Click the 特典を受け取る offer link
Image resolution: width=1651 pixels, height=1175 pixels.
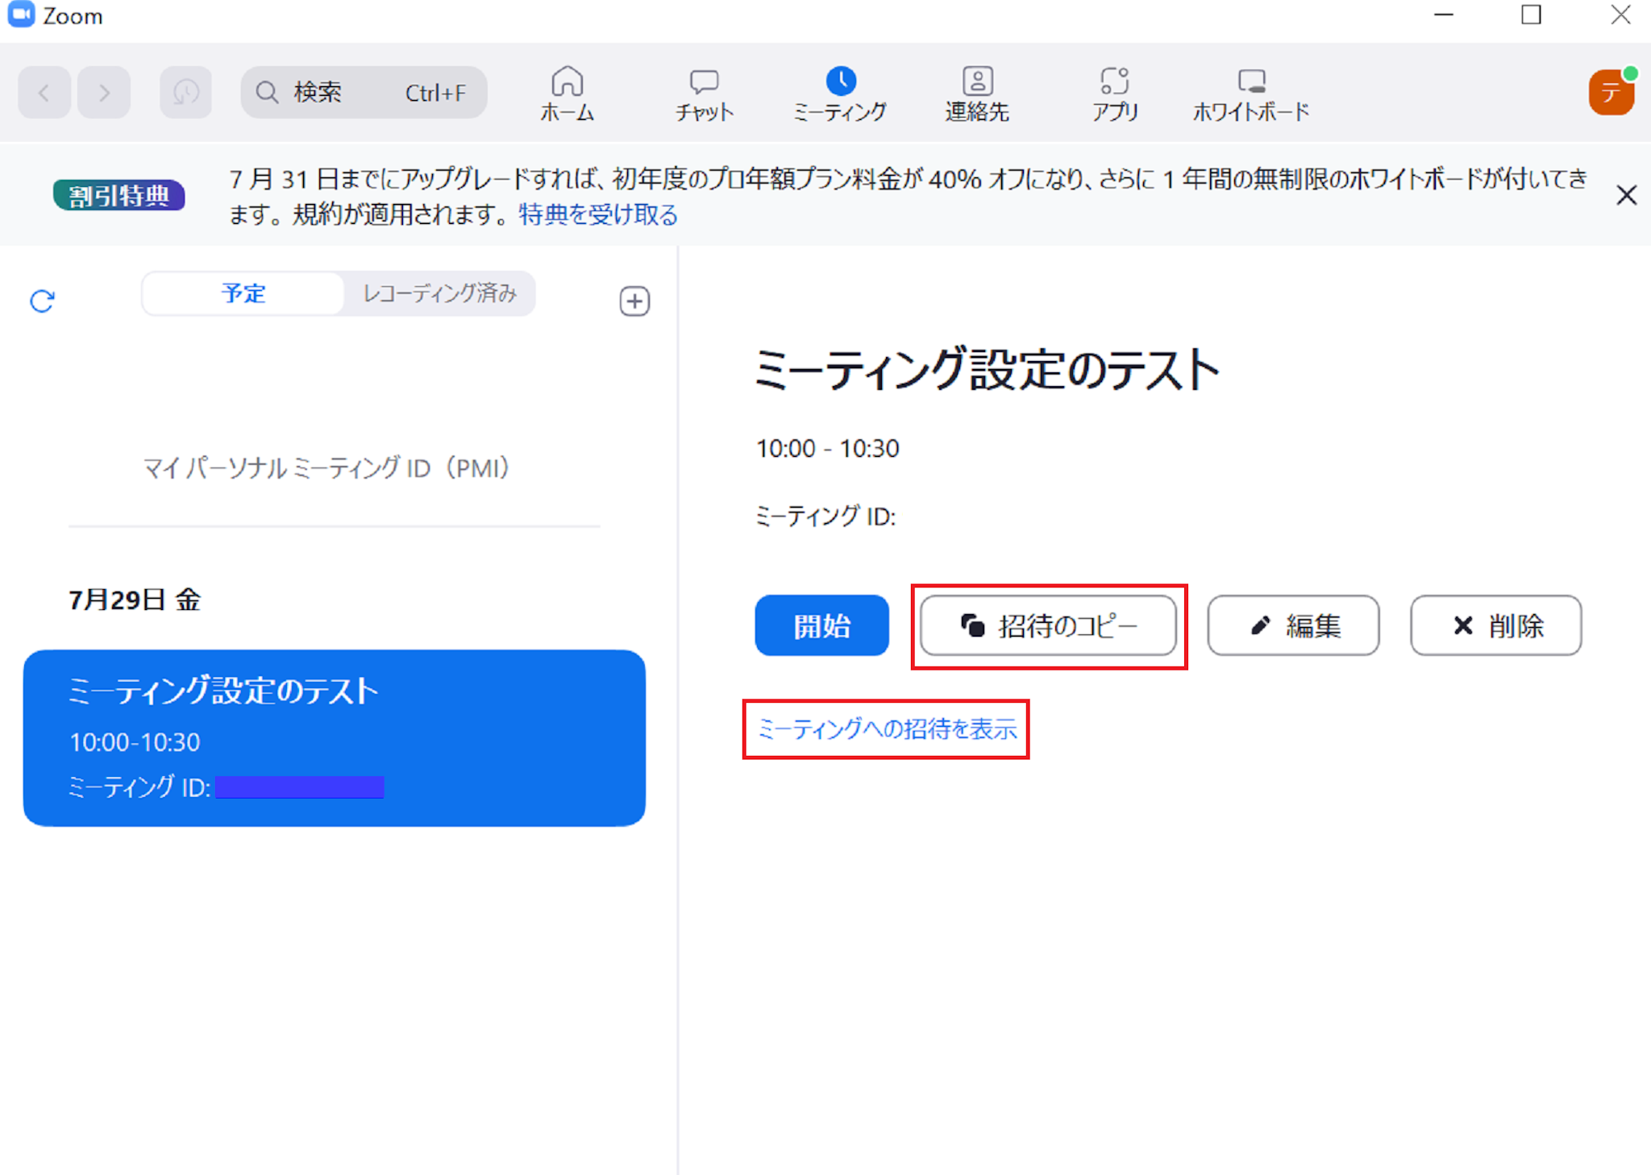click(x=598, y=214)
